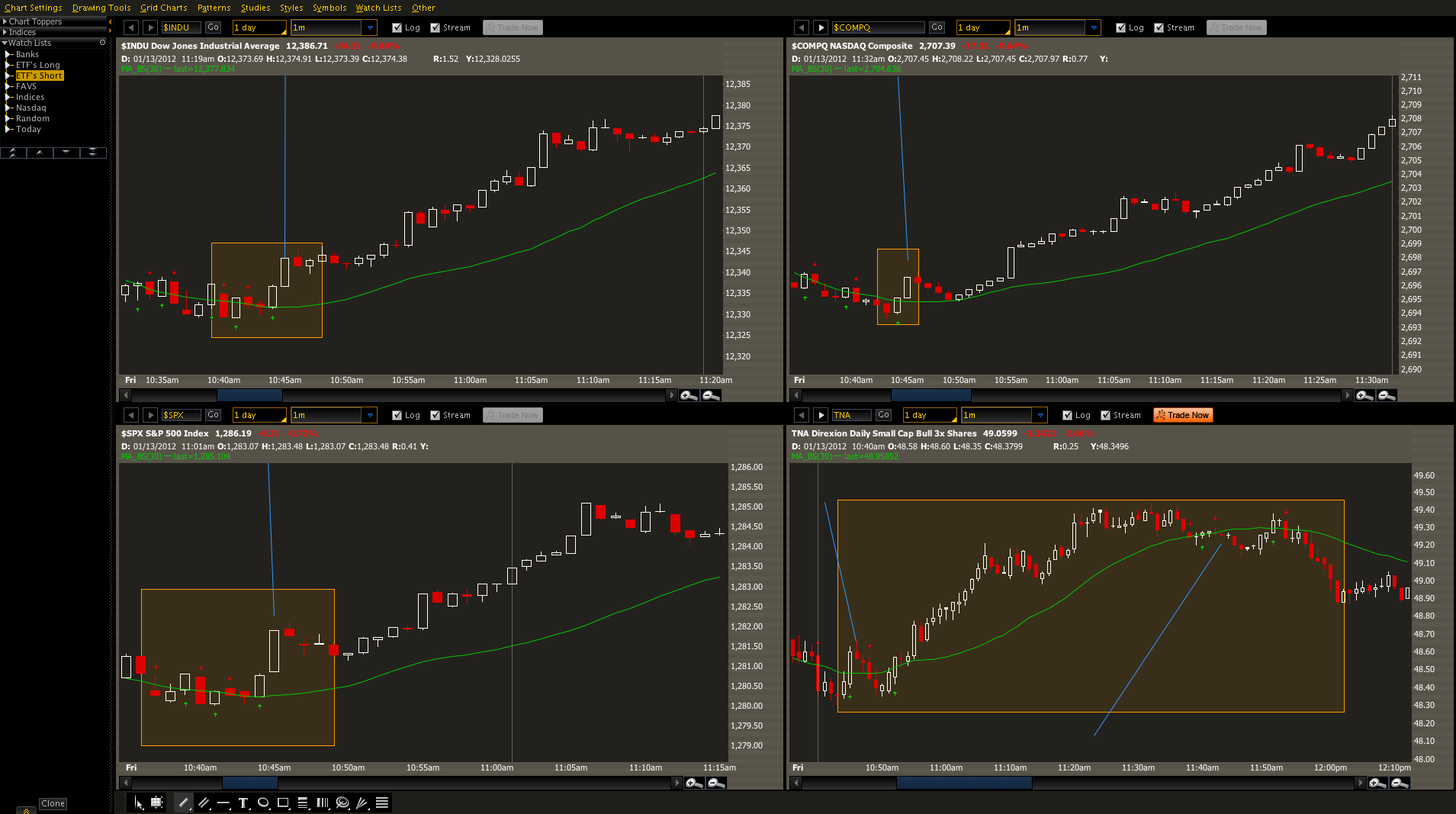
Task: Select the rectangle drawing tool
Action: point(283,803)
